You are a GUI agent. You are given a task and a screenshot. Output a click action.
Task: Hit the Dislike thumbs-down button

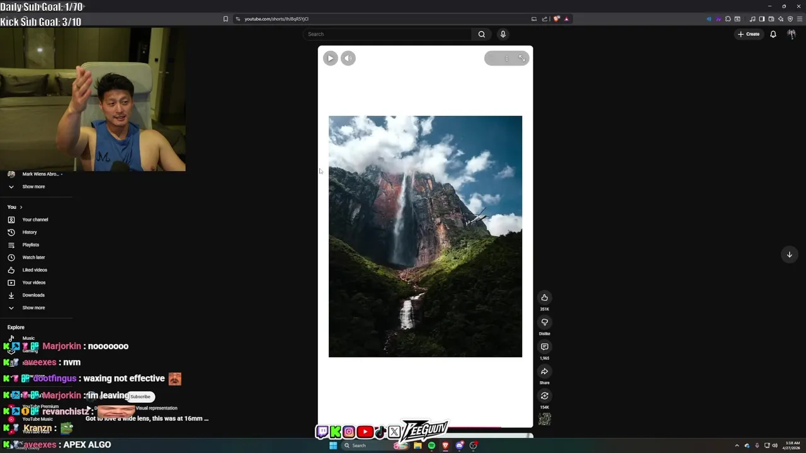coord(545,322)
